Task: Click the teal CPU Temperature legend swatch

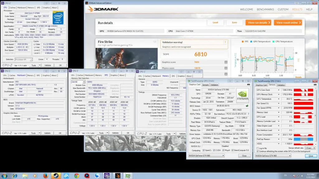Action: [273, 42]
